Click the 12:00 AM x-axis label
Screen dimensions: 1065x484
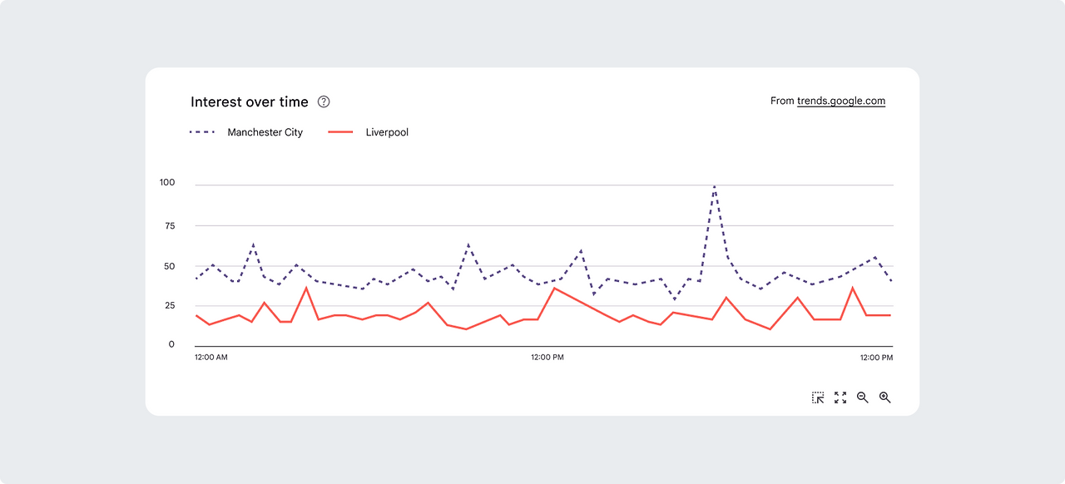211,358
